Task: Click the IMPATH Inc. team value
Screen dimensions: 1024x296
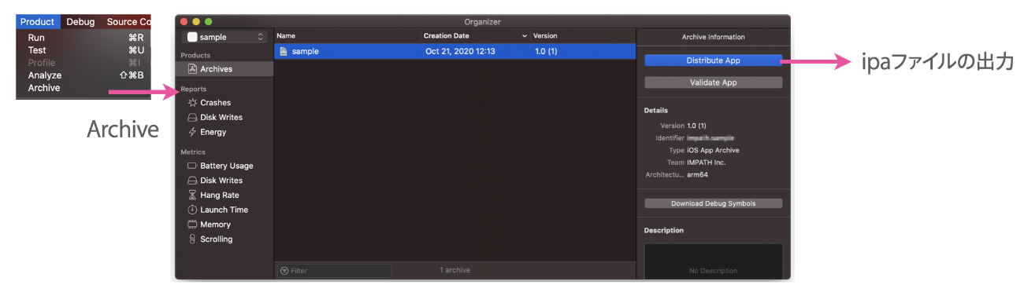Action: pyautogui.click(x=707, y=163)
